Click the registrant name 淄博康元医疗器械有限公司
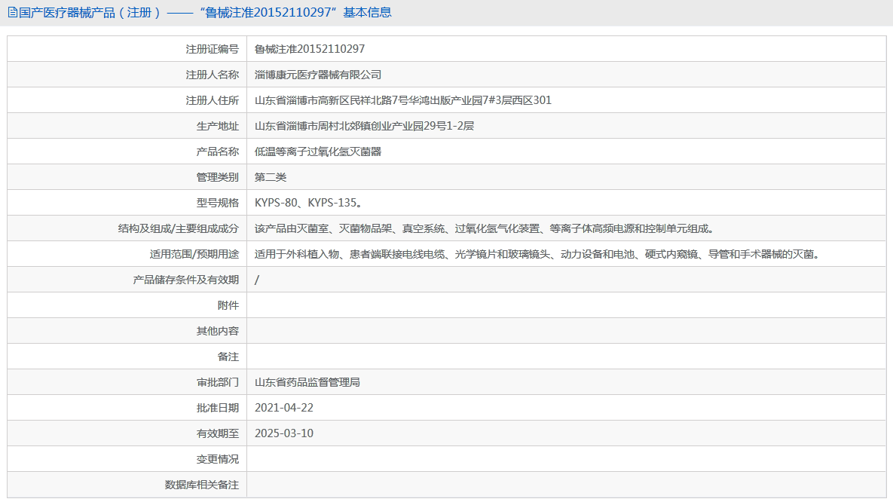 pos(318,75)
